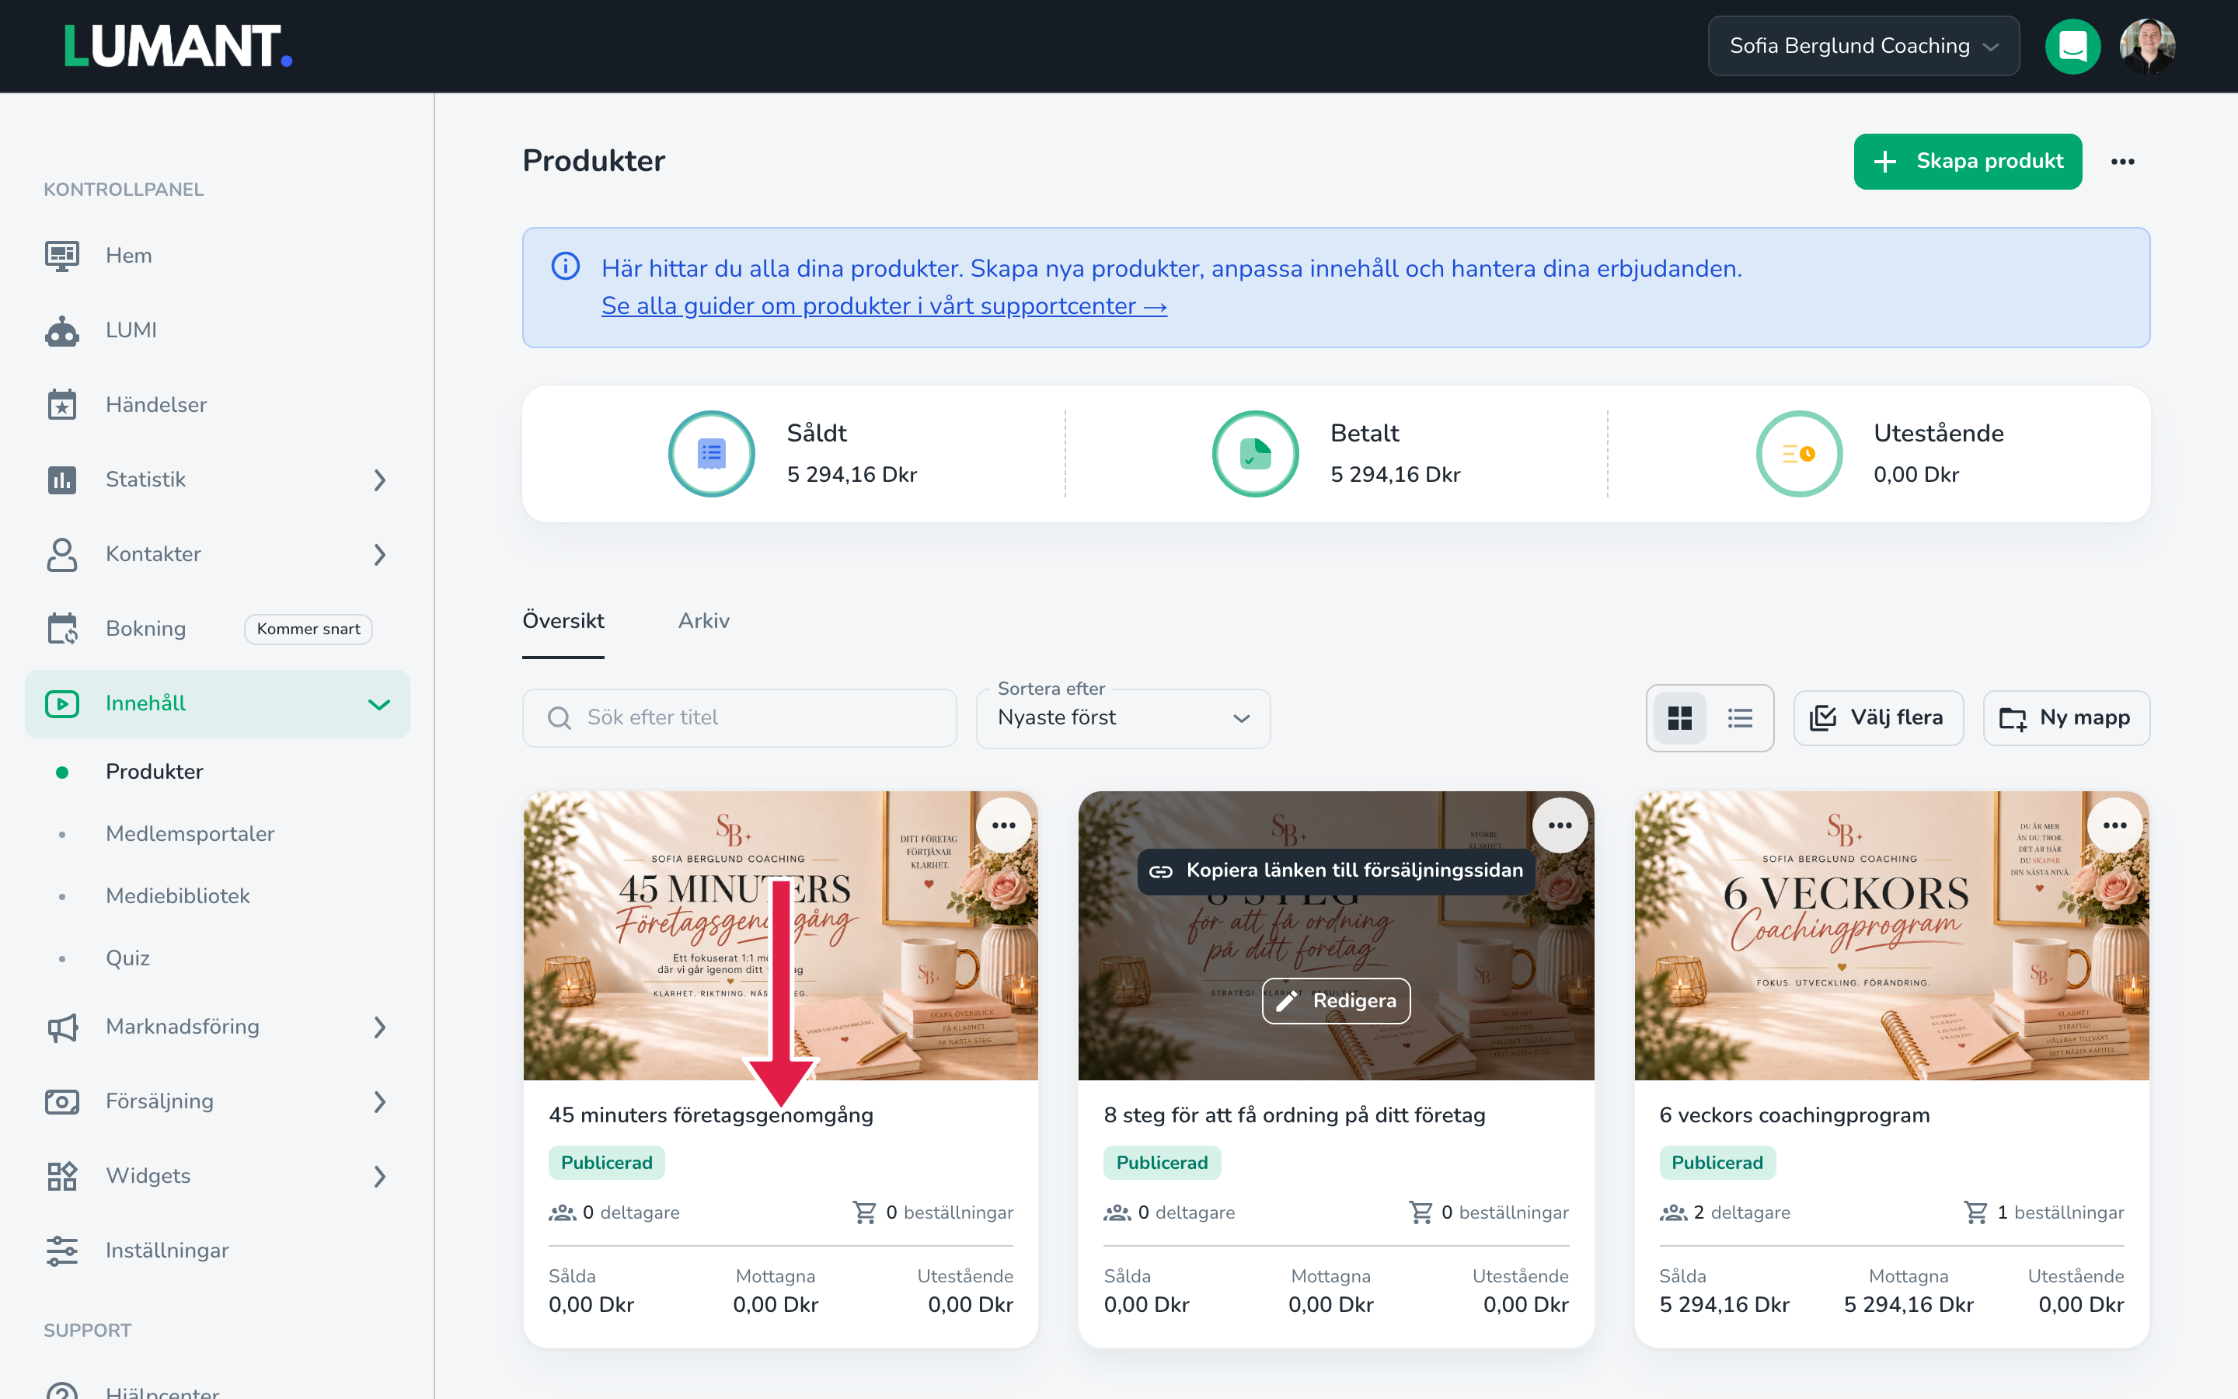Click the Skapa produkt button
Image resolution: width=2238 pixels, height=1399 pixels.
tap(1968, 162)
